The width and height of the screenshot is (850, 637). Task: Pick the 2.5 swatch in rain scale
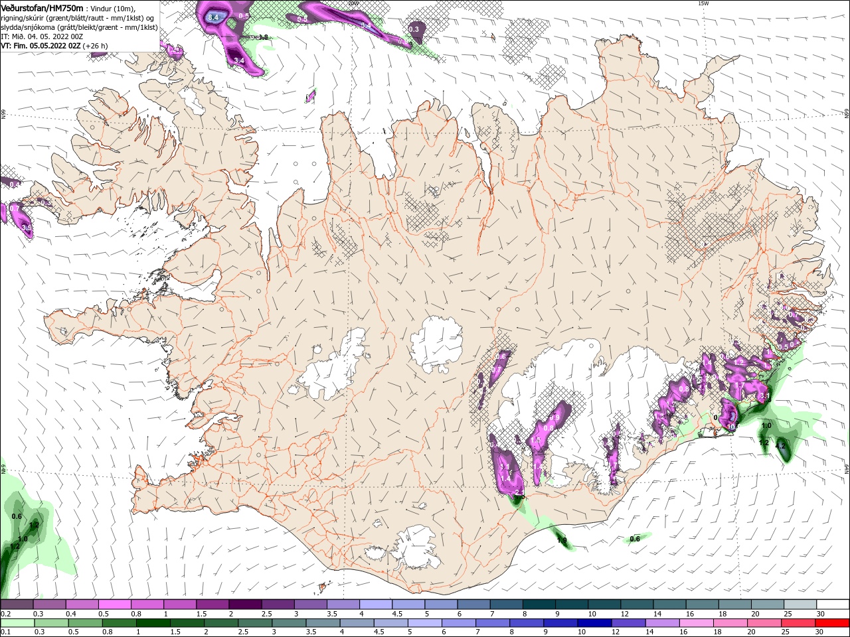point(255,623)
